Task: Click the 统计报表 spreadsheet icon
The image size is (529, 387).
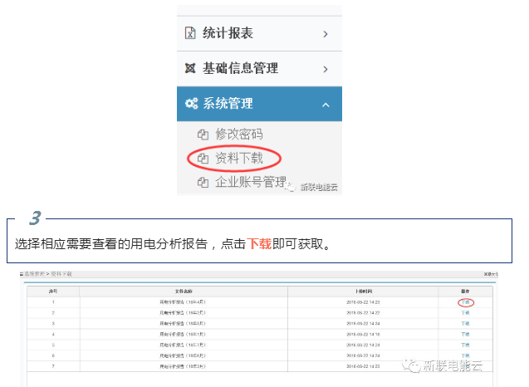Action: 190,33
